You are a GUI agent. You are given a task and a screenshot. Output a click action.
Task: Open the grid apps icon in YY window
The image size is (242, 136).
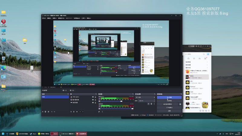(205, 59)
